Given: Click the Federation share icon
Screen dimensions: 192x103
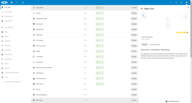Looking at the screenshot, I should tap(34, 35).
